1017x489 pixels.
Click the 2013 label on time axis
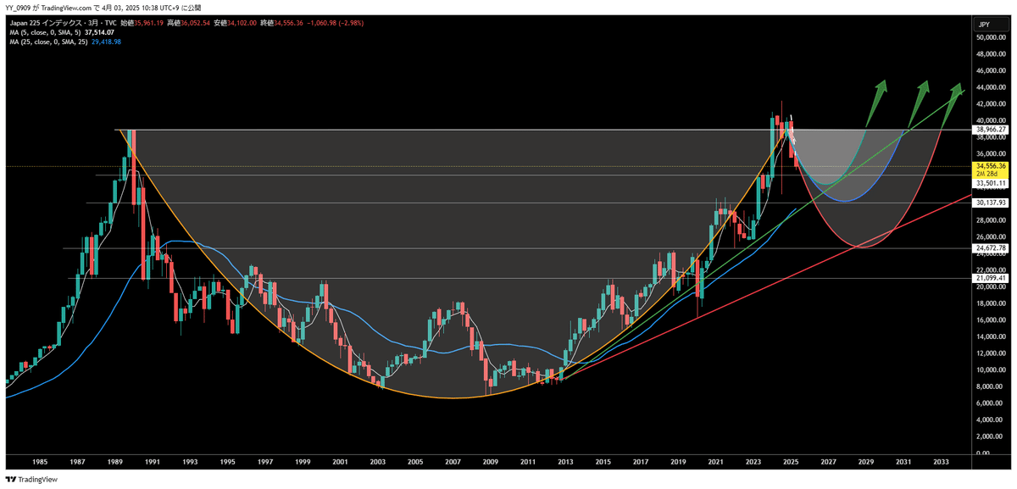565,462
